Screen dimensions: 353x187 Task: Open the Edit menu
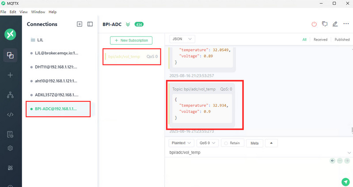[x=13, y=12]
